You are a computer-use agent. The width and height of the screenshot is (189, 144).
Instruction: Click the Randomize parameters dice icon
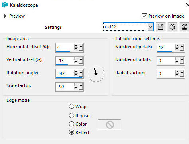pyautogui.click(x=173, y=27)
